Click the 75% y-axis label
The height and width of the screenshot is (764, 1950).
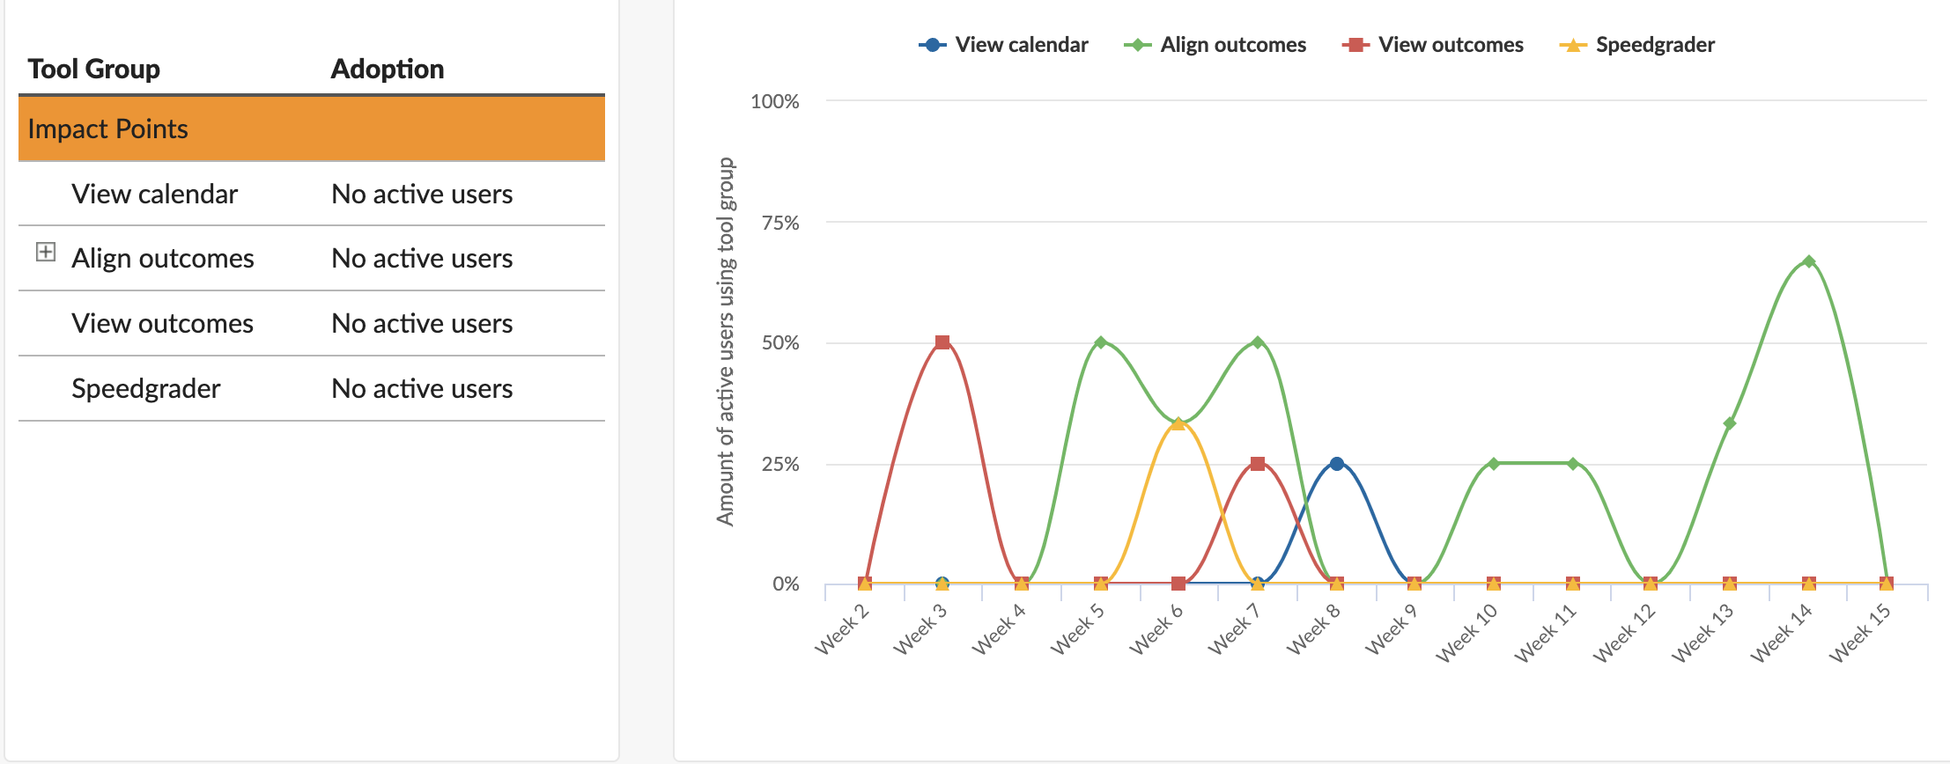coord(780,223)
